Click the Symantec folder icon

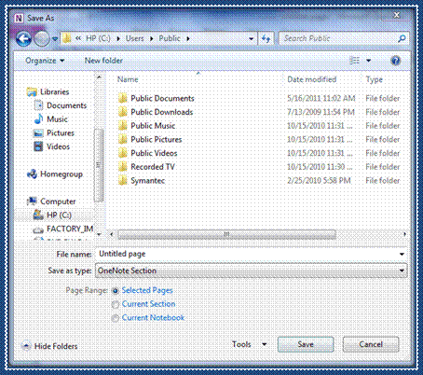click(x=123, y=180)
